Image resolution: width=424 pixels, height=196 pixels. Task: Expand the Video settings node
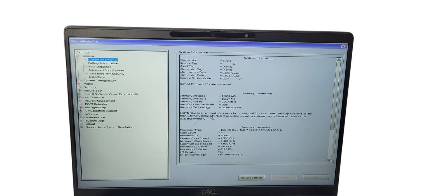(x=79, y=84)
